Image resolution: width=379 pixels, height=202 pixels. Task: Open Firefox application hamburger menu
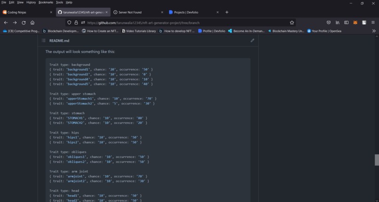click(373, 22)
